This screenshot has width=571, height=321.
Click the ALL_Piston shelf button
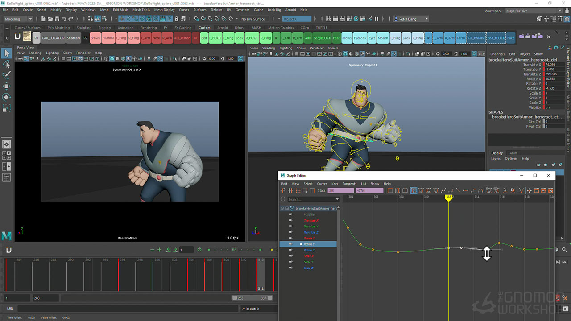click(182, 38)
